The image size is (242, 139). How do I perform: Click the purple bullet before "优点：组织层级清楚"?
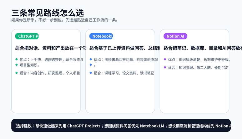coord(165,59)
